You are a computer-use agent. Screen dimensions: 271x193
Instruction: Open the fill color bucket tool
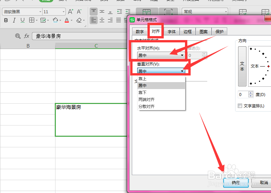pyautogui.click(x=55, y=20)
